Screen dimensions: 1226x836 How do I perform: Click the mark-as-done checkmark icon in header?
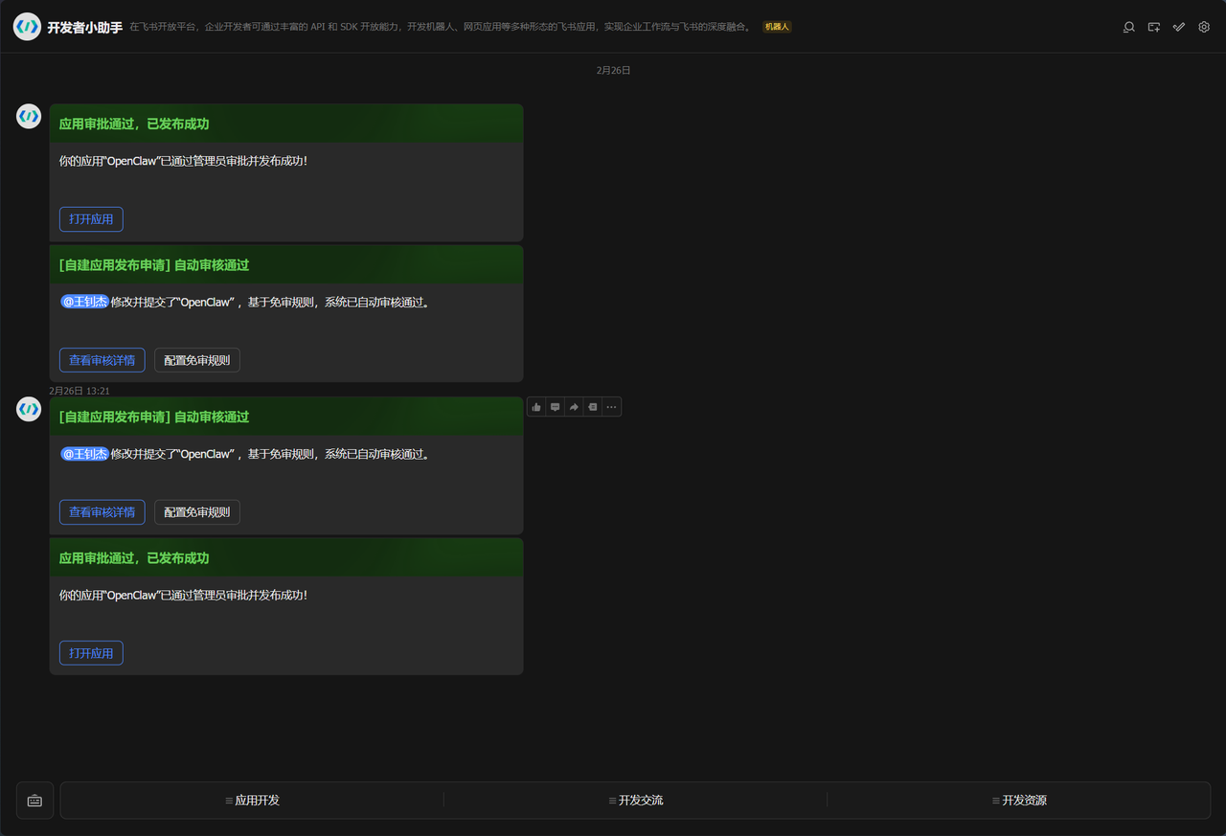tap(1179, 27)
